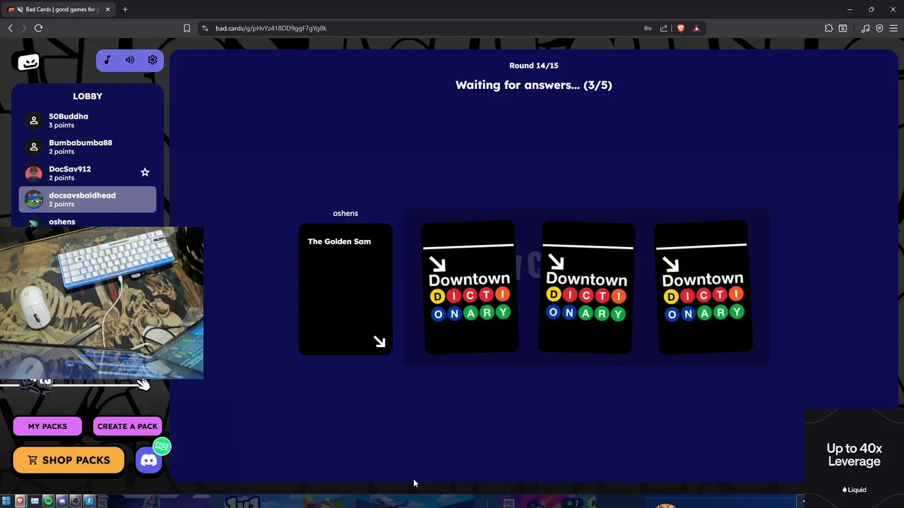Screen dimensions: 904x508
Task: Click the 50Buddha avatar icon
Action: 34,121
